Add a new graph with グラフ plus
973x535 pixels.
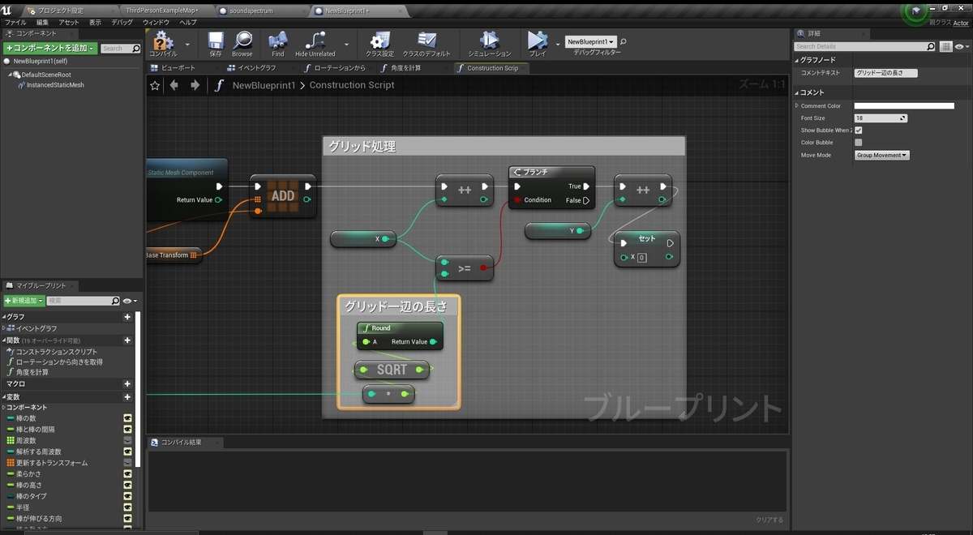click(x=127, y=317)
